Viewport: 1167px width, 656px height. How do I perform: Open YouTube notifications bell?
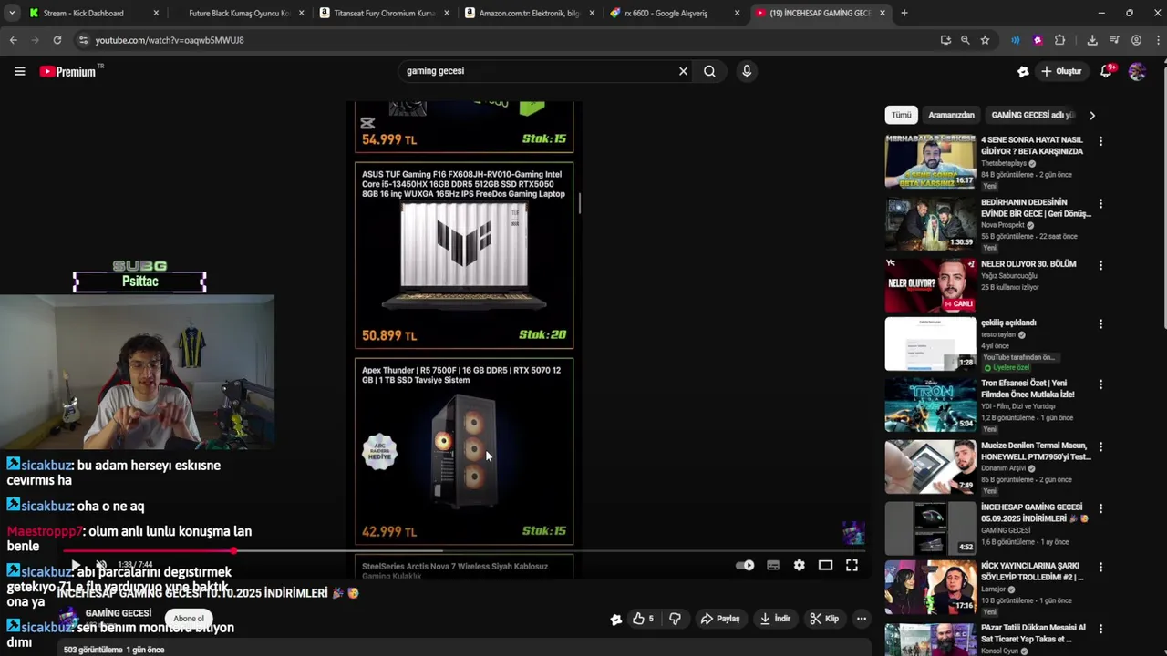(x=1106, y=71)
